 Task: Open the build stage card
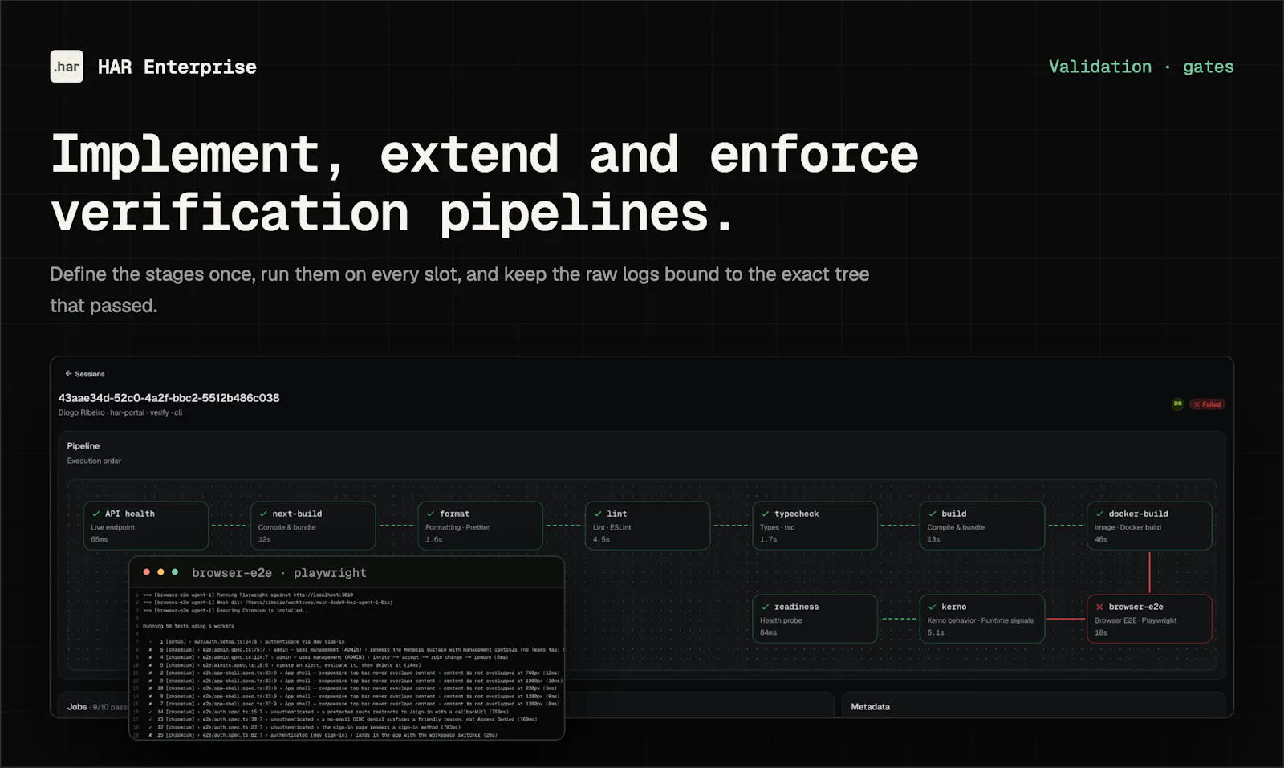click(982, 526)
